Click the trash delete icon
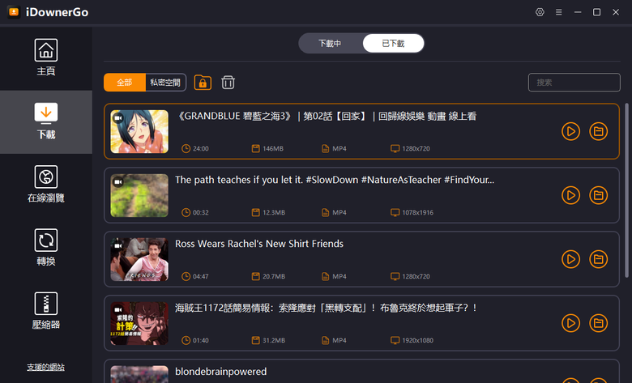 (228, 82)
